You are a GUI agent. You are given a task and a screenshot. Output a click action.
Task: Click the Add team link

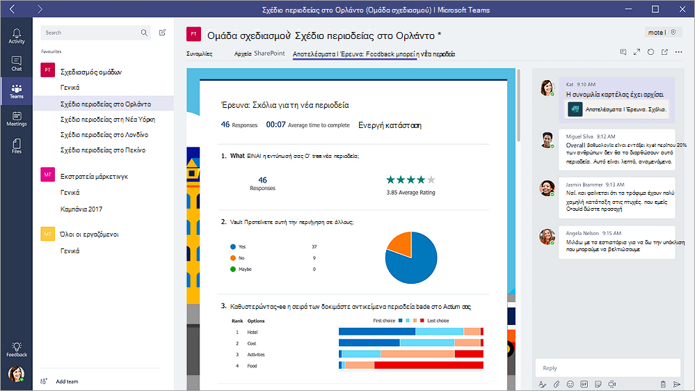pyautogui.click(x=67, y=381)
